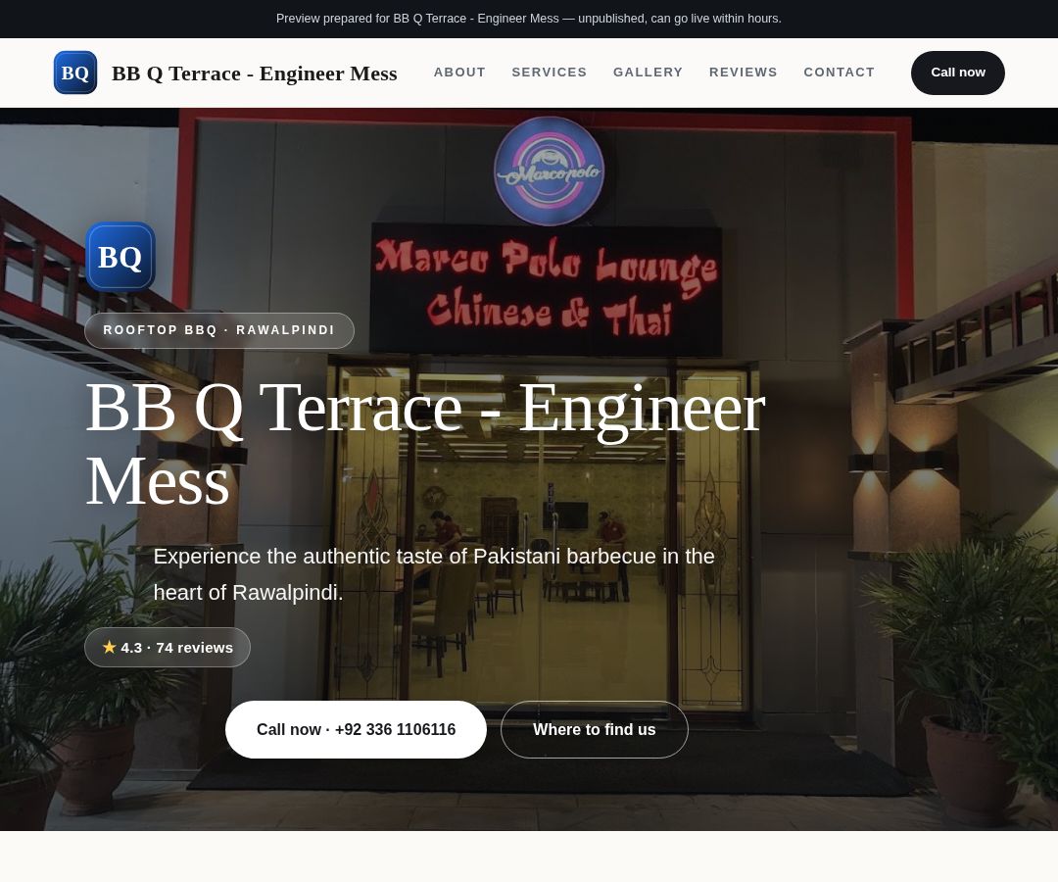
Task: Click the 'BB Q Terrace - Engineer Mess' header title
Action: (x=255, y=73)
